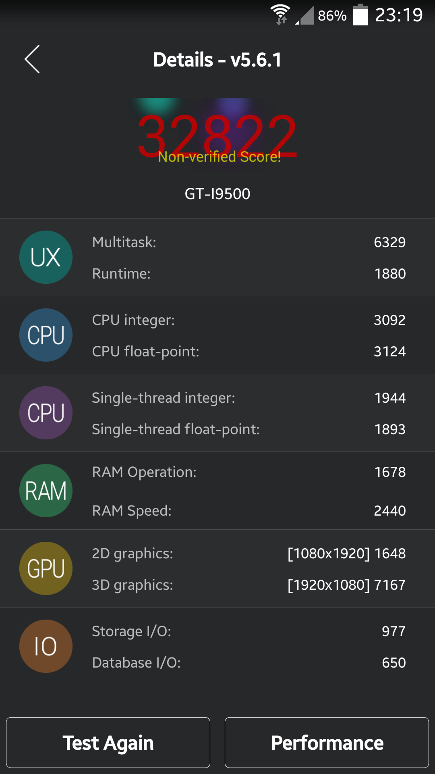Tap the Wi-Fi status bar icon
The image size is (435, 774).
(280, 15)
